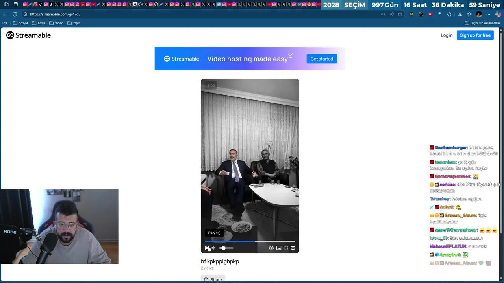
Task: Click the 1.00 playback speed badge on the video
Action: (211, 85)
